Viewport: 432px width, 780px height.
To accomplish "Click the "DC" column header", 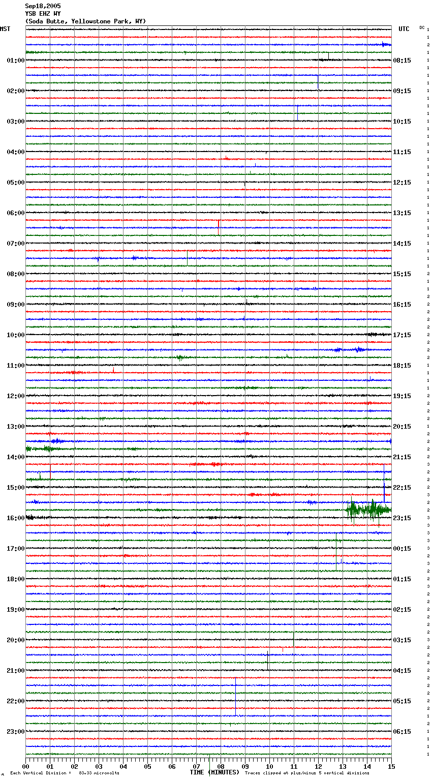I will click(422, 27).
